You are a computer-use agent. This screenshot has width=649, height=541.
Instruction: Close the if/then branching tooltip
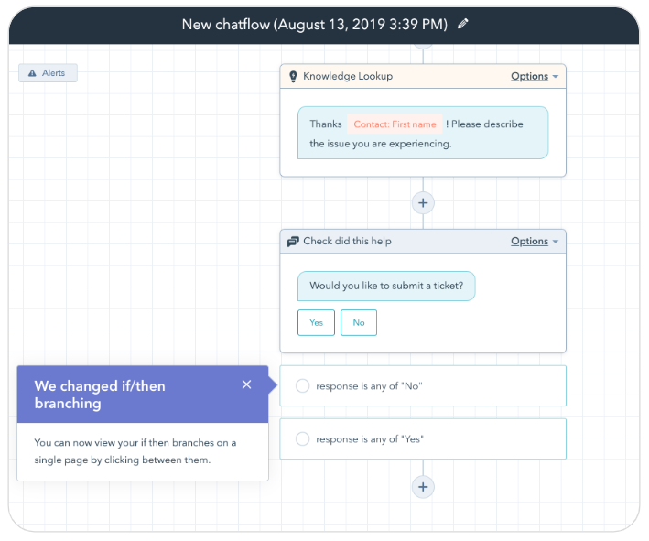(246, 384)
